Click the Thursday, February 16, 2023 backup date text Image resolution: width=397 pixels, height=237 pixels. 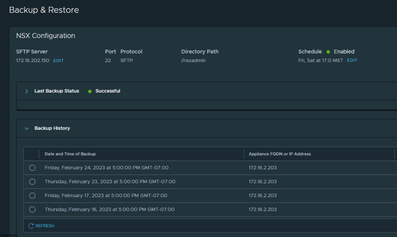(109, 209)
